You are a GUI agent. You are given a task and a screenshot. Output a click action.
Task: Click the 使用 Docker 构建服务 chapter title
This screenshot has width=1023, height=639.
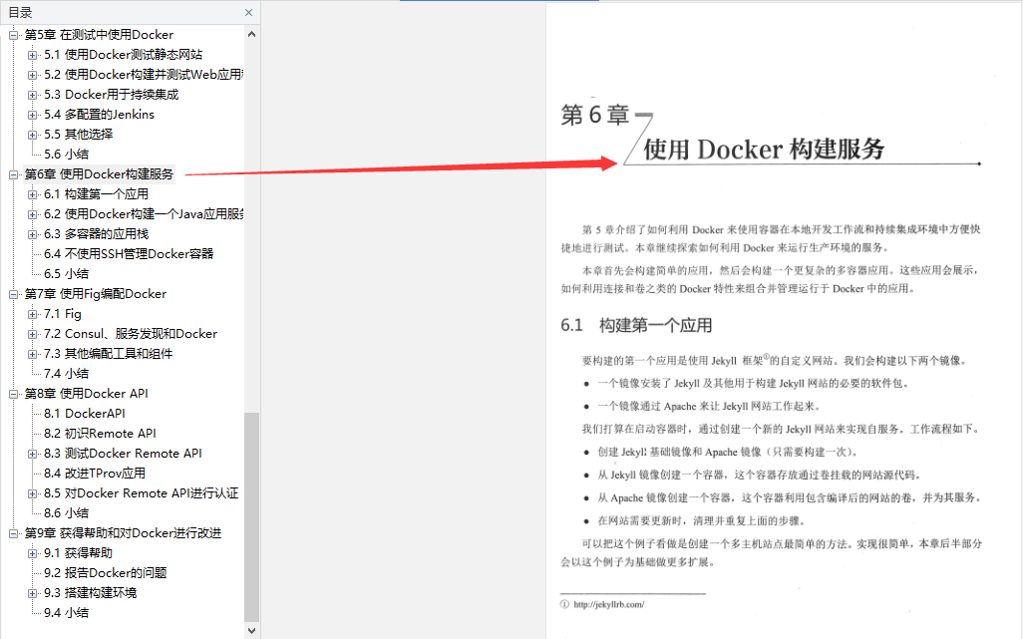pyautogui.click(x=764, y=150)
